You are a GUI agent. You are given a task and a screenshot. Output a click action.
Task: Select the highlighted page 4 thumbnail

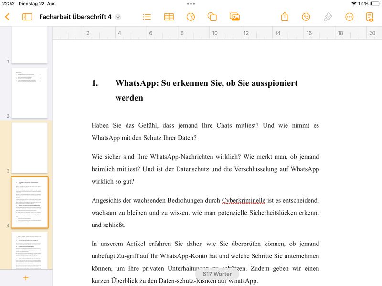[x=30, y=202]
